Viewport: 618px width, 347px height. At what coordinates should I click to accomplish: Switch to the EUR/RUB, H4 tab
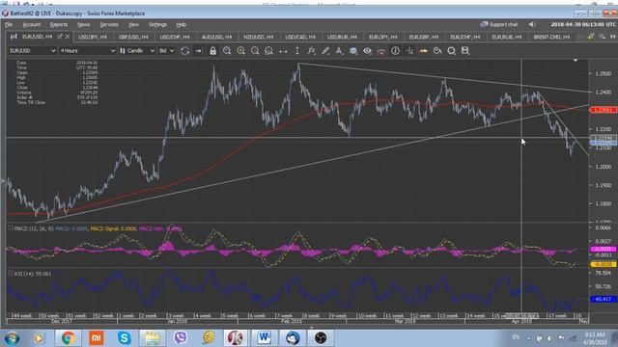(507, 37)
